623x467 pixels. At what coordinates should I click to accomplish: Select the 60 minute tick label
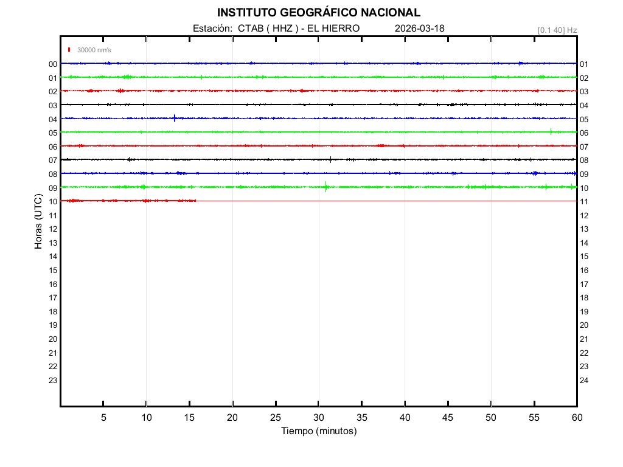(576, 418)
